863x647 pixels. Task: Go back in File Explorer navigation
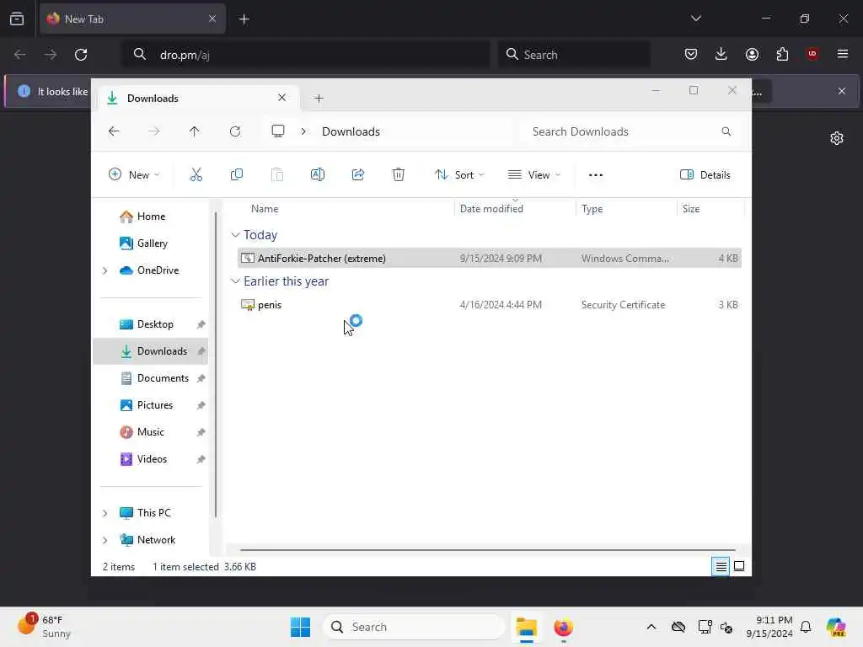pyautogui.click(x=114, y=131)
